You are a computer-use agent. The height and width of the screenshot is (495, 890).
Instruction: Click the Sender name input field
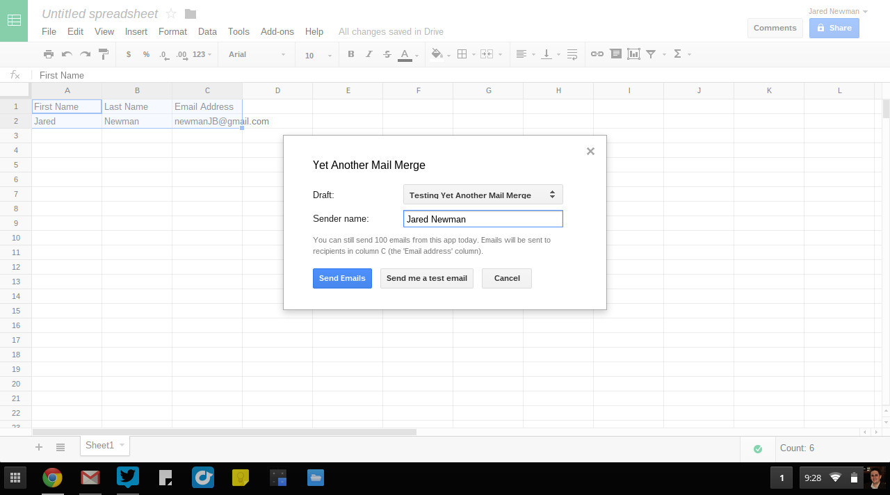(483, 219)
